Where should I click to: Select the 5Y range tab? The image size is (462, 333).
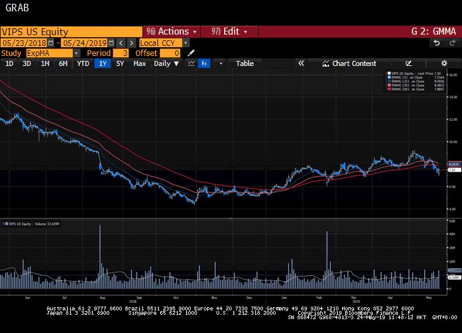click(120, 63)
